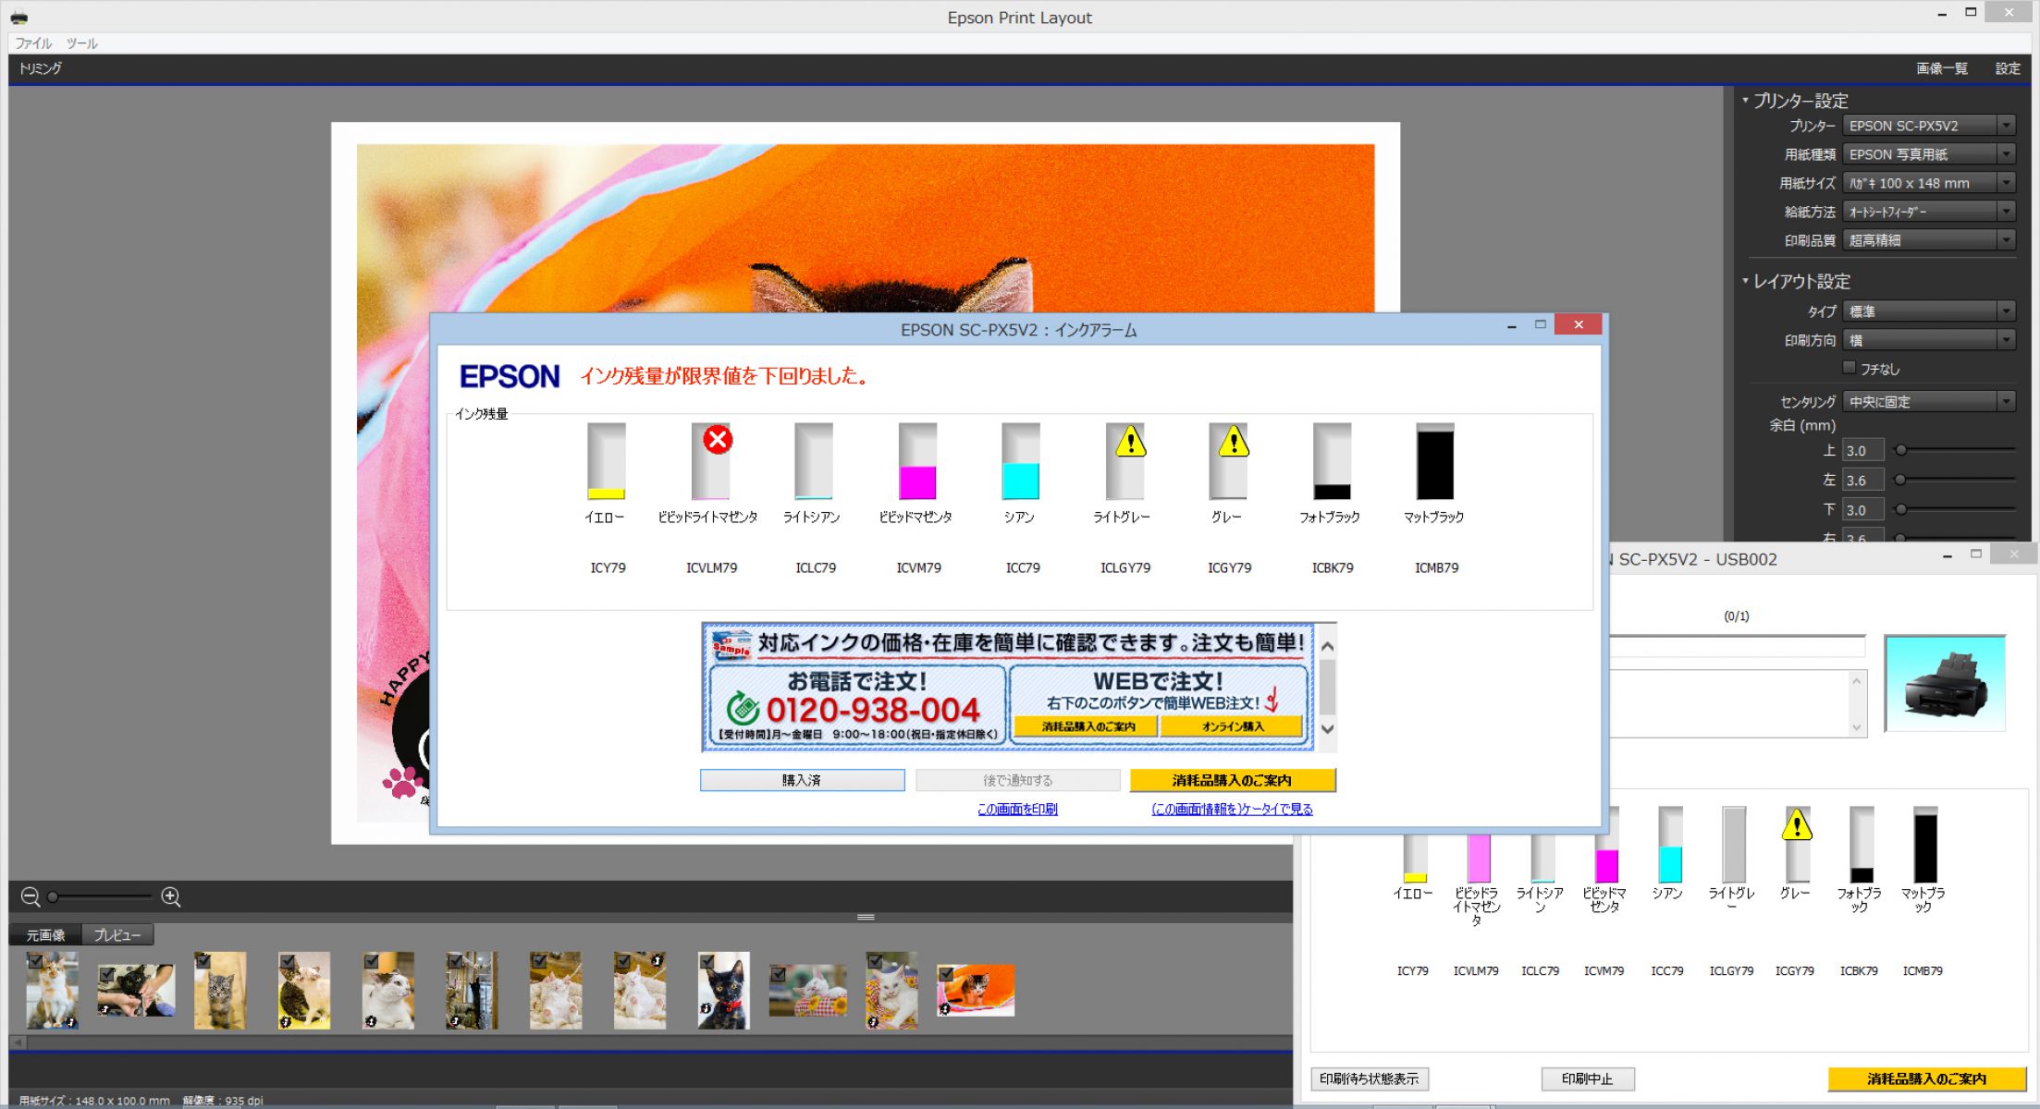Click 印刷待ち状態表示 button in status window
The width and height of the screenshot is (2040, 1109).
tap(1370, 1079)
